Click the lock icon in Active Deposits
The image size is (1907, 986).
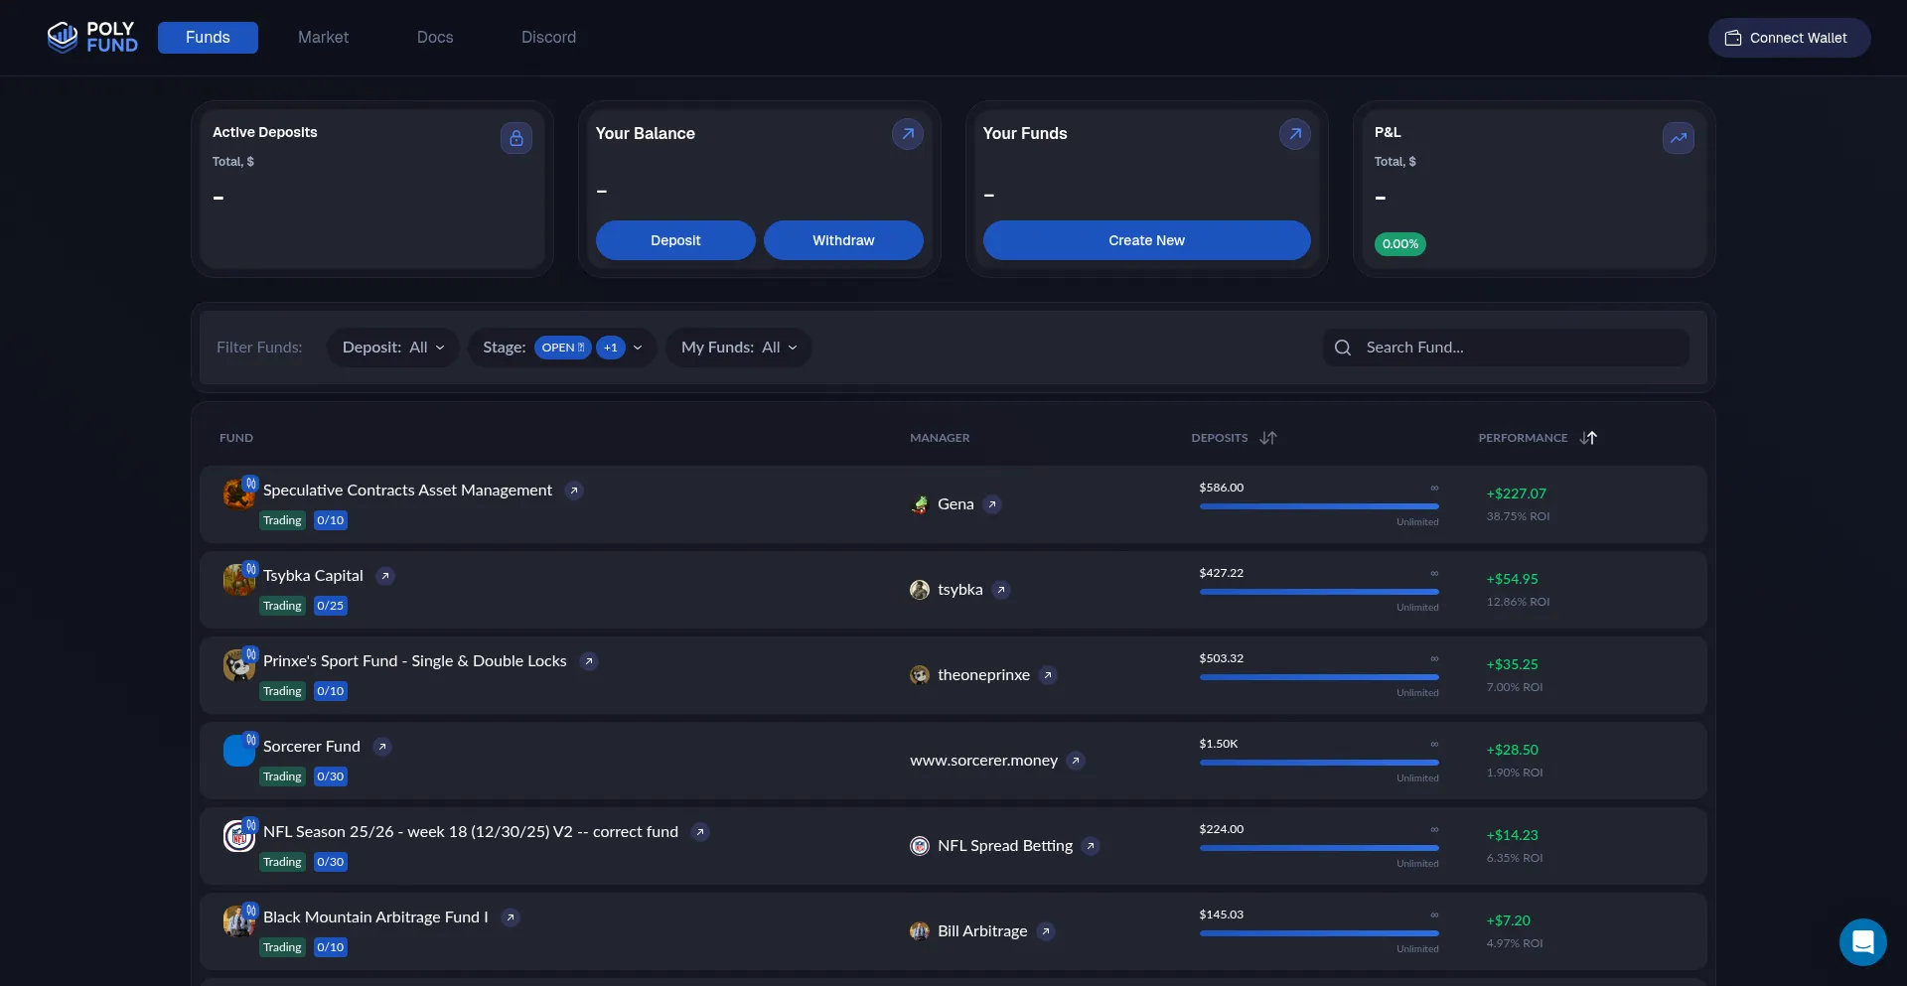tap(515, 138)
